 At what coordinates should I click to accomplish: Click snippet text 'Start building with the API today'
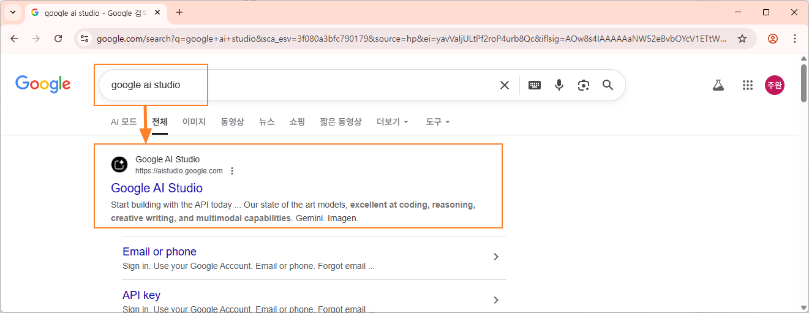point(171,205)
